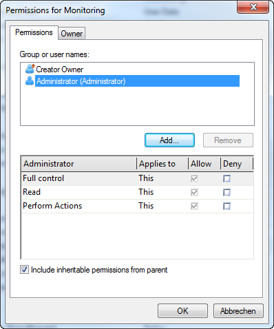Image resolution: width=274 pixels, height=329 pixels.
Task: Click the Creator Owner user icon
Action: coord(30,69)
